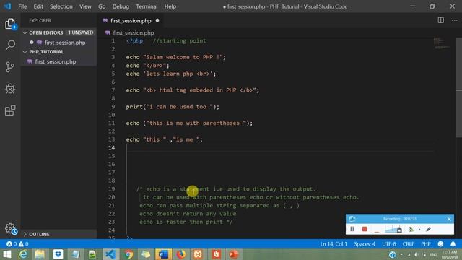This screenshot has width=462, height=260.
Task: Open the Debug view in activity bar
Action: 10,89
